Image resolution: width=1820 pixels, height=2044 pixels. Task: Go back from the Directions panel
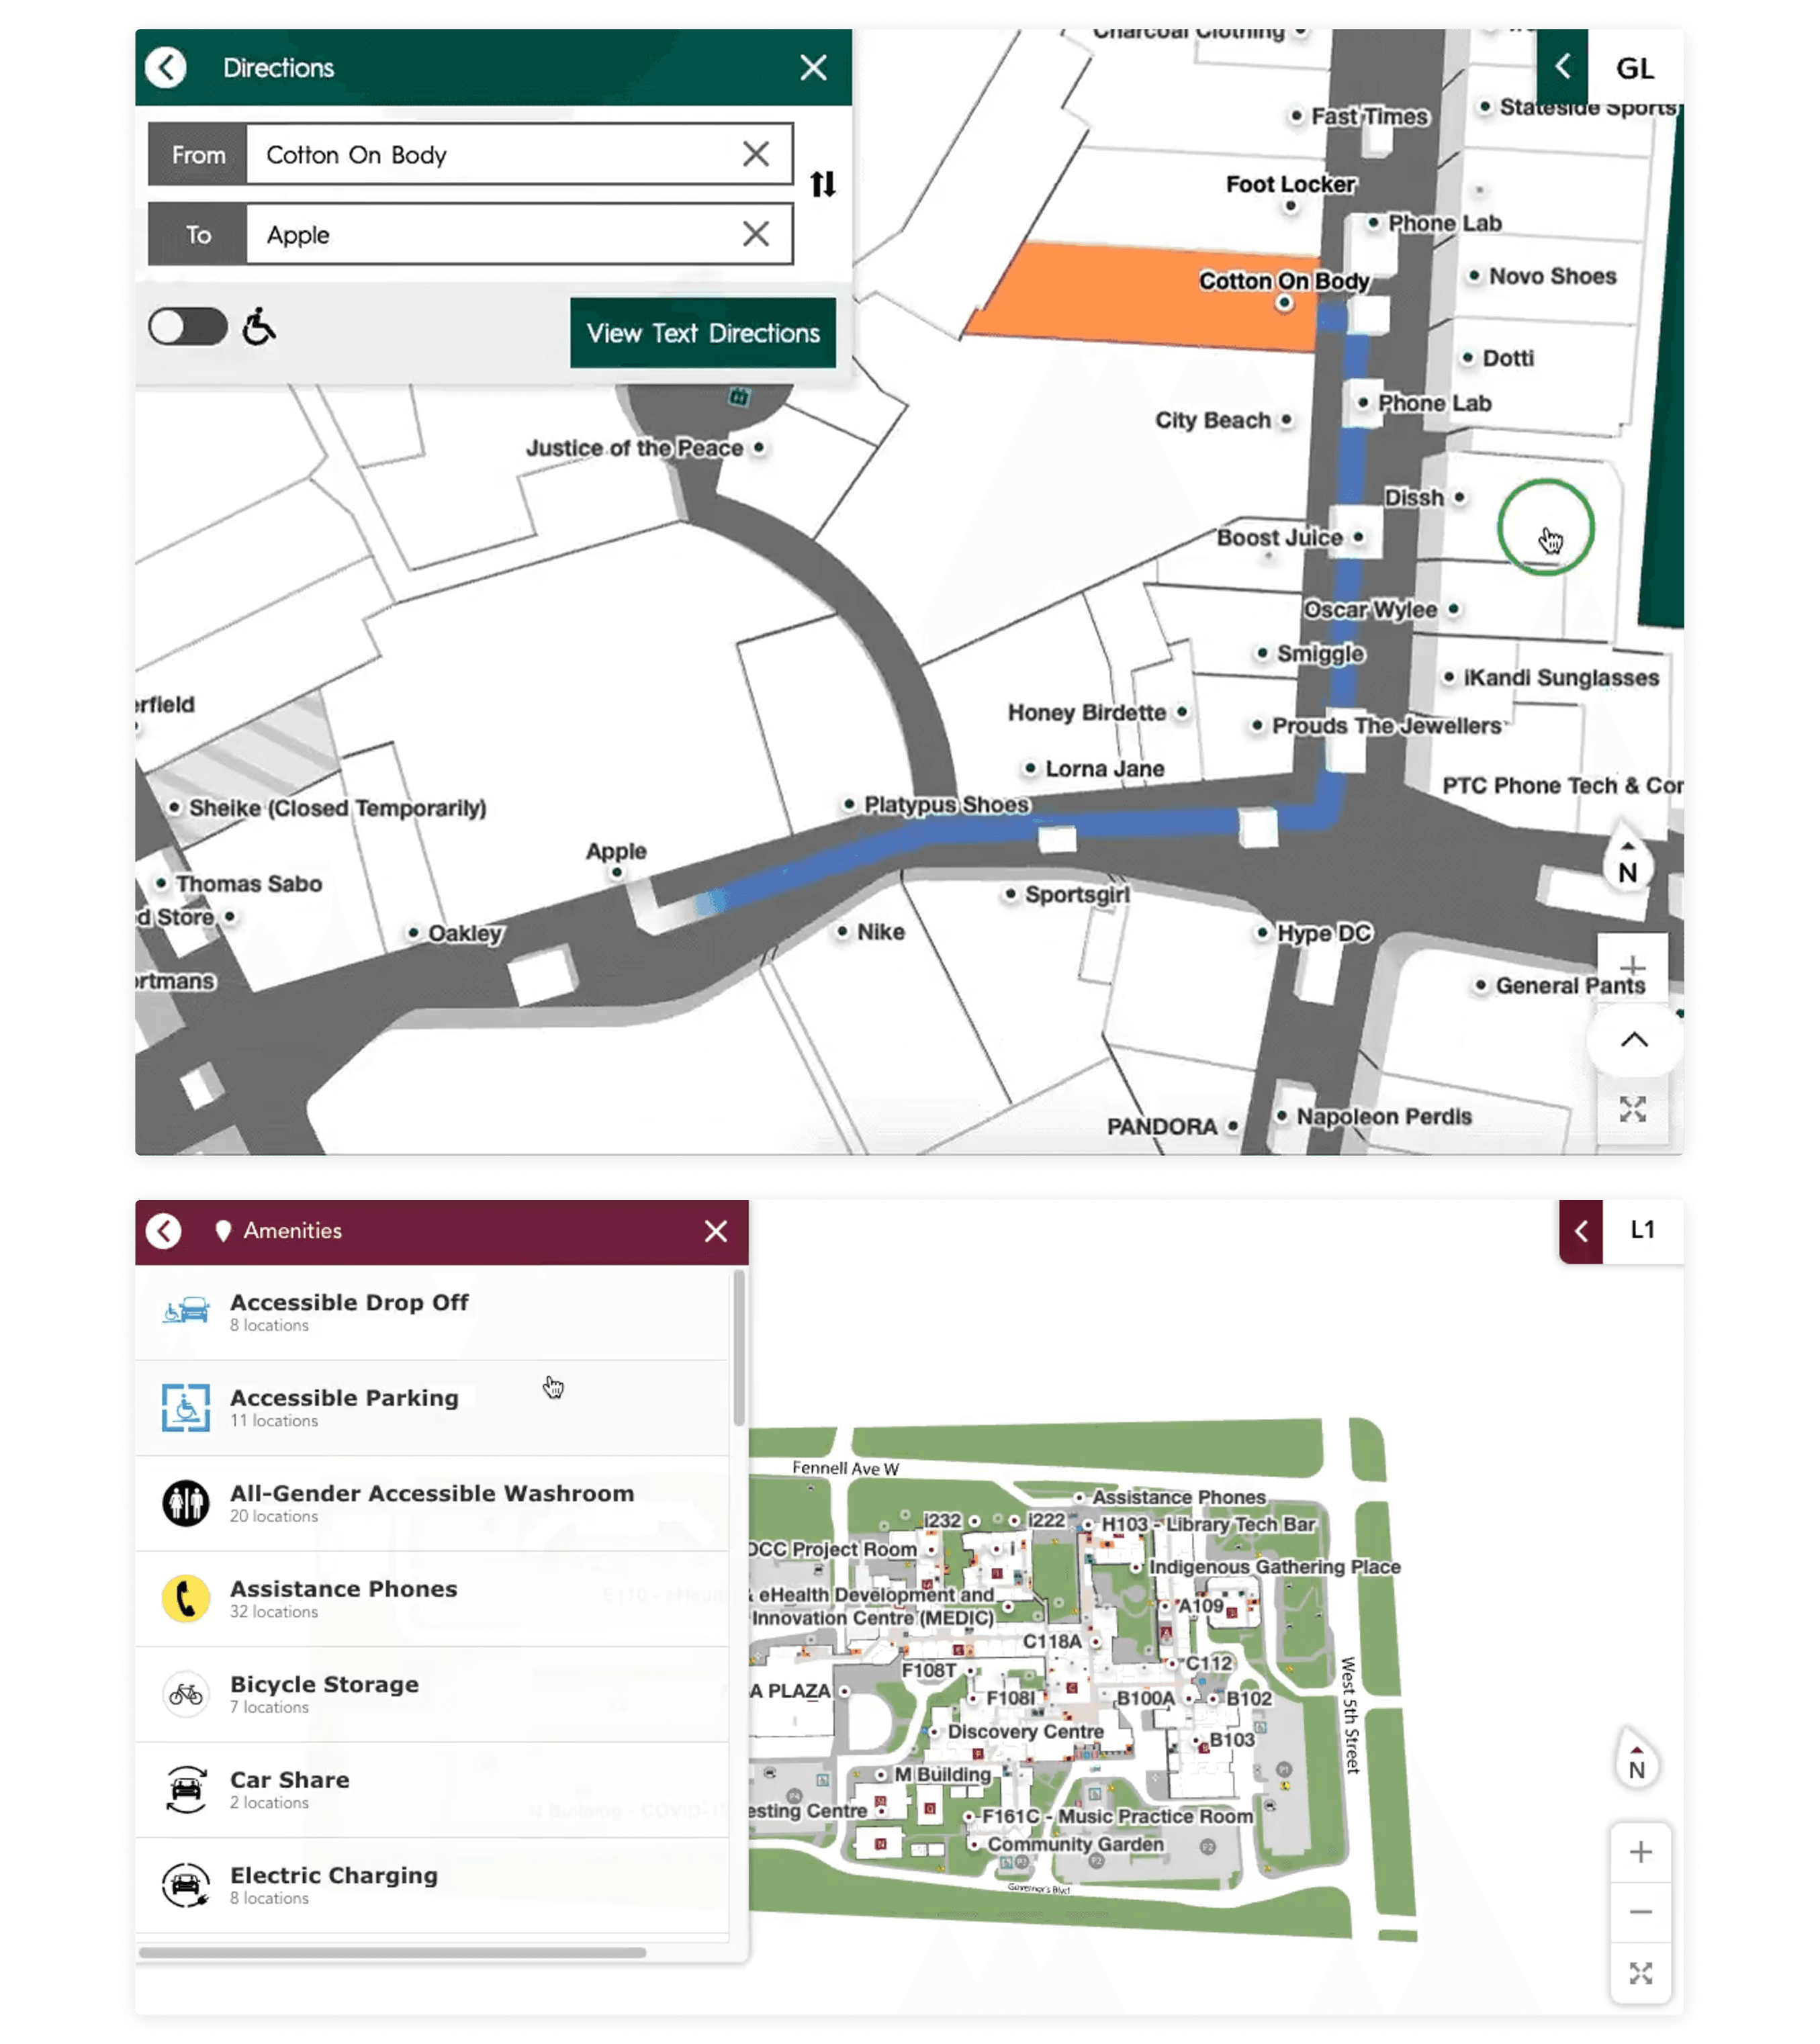[166, 68]
